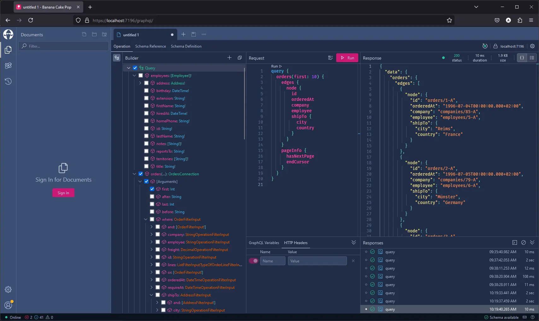Screen dimensions: 539x321
Task: Format the request query icon
Action: point(331,58)
